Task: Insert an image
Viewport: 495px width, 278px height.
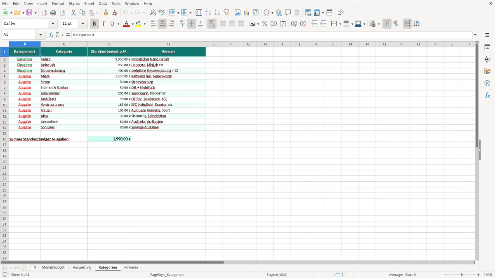Action: pyautogui.click(x=238, y=13)
